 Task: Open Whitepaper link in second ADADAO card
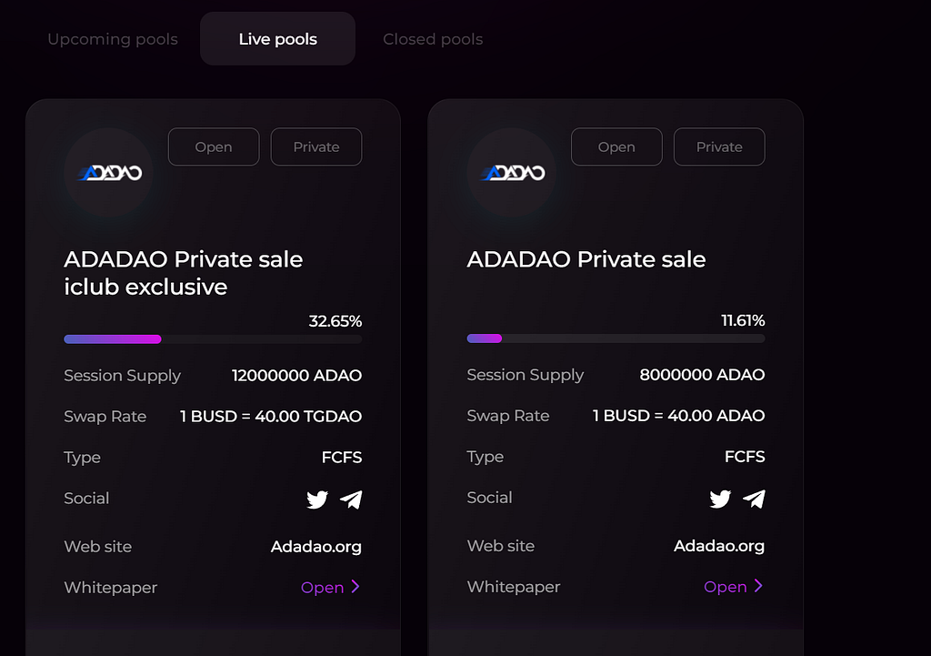(726, 587)
